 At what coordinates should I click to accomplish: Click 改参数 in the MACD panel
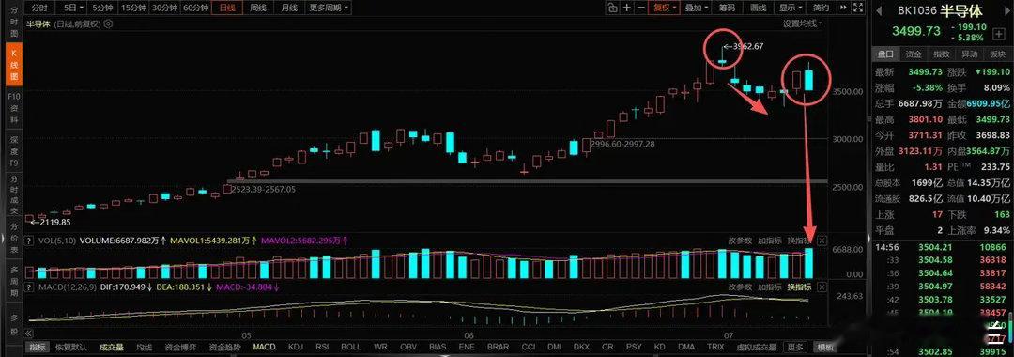coord(740,287)
